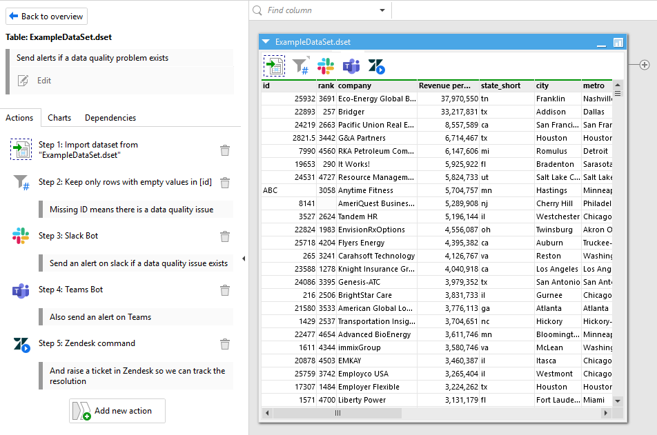657x435 pixels.
Task: Open Step 3: Slack Bot action
Action: coord(68,236)
